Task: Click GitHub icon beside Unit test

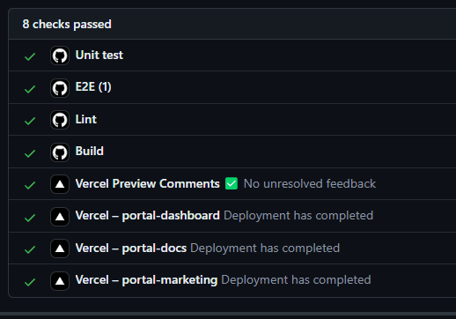Action: click(60, 56)
